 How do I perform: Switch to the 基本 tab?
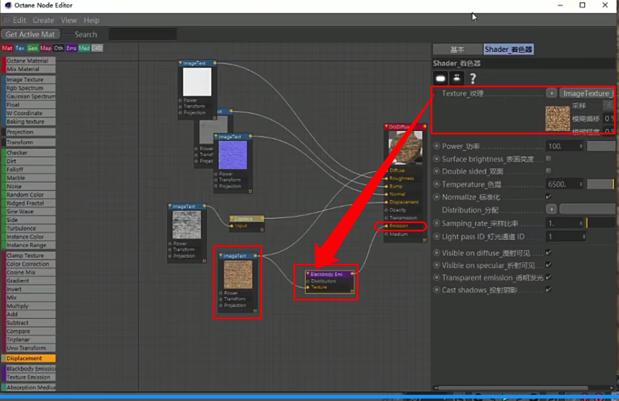(x=457, y=49)
